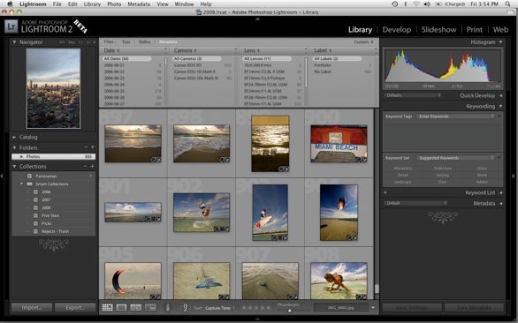Screen dimensions: 518x323
Task: Collapse the Navigator panel triangle
Action: [x=14, y=42]
